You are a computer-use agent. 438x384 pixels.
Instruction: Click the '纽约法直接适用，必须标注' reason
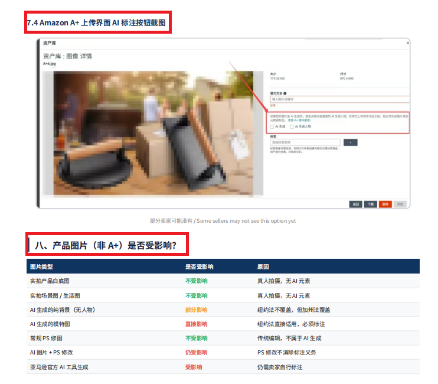(x=291, y=324)
